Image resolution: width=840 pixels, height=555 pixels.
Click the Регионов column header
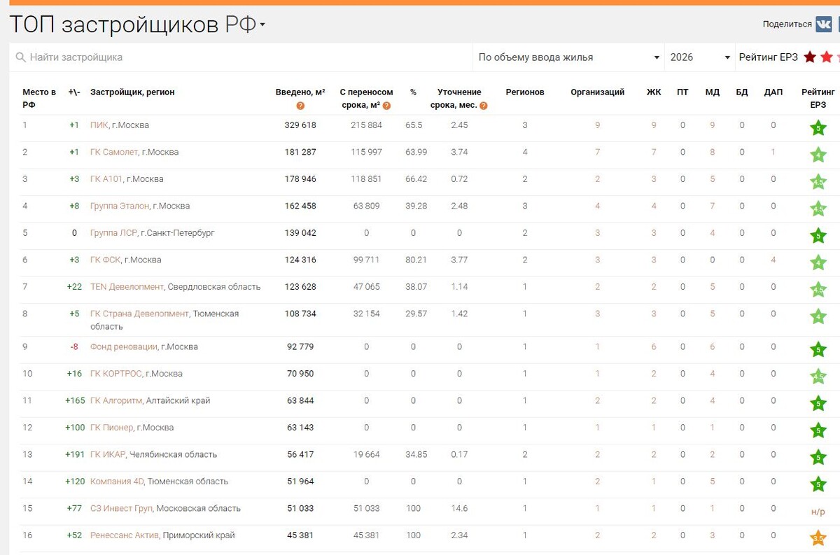[525, 92]
